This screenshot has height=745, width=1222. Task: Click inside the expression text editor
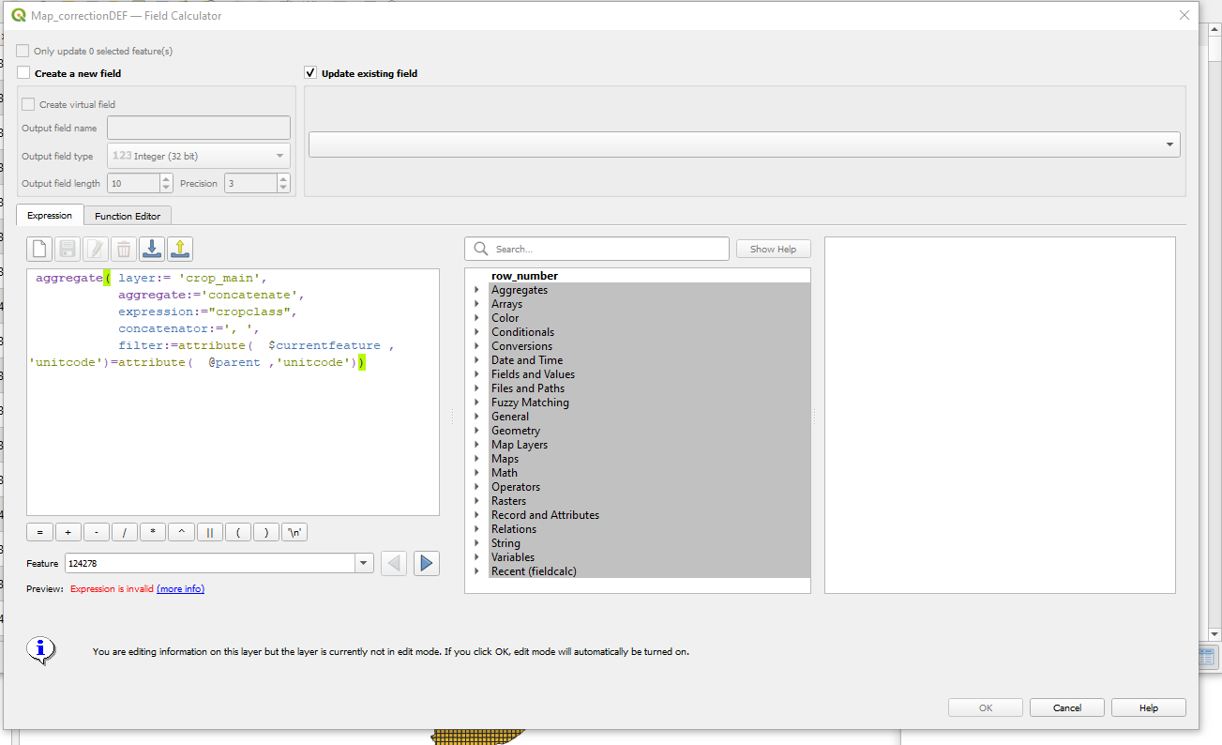point(233,392)
